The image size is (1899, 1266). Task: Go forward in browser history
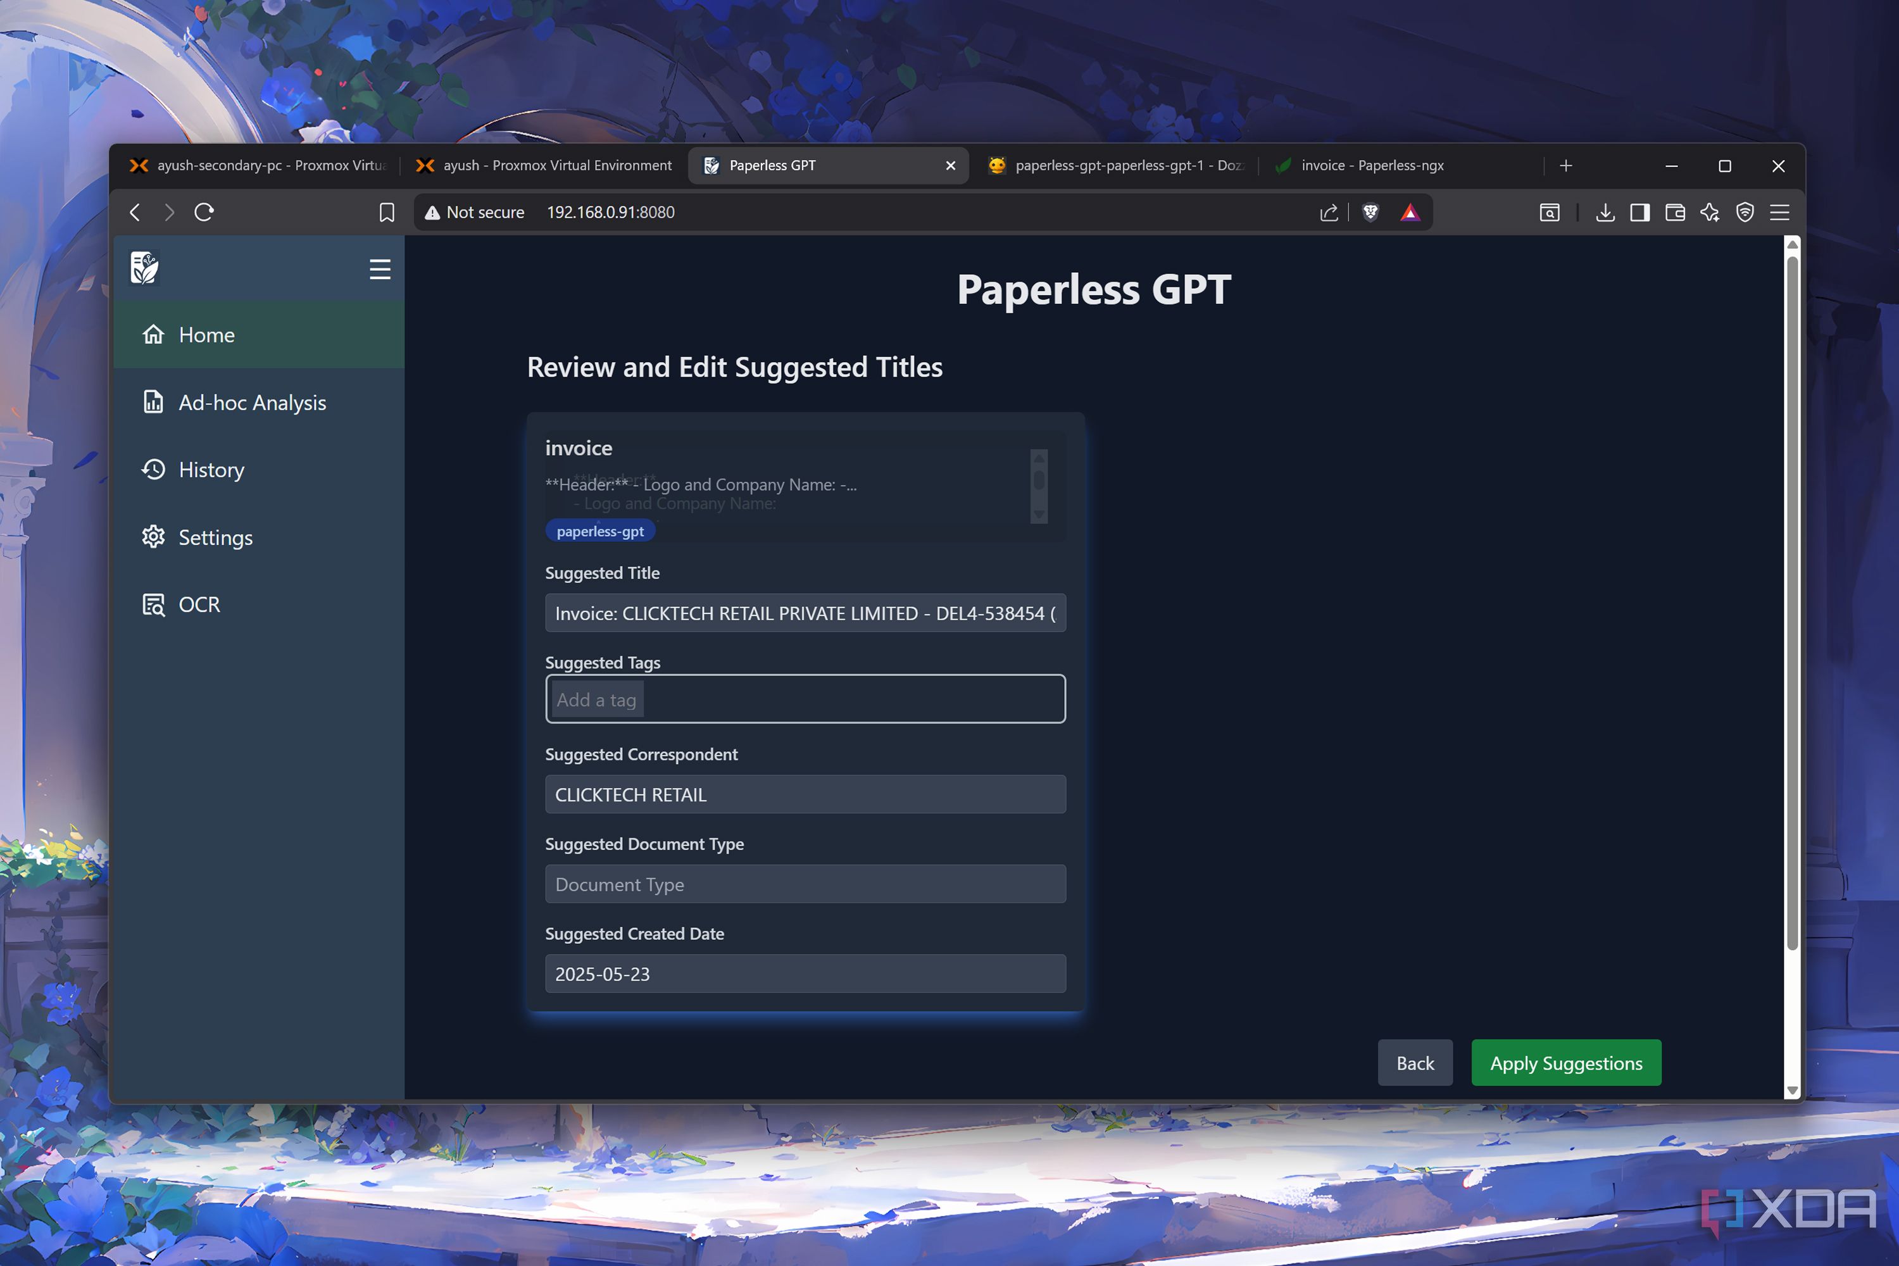point(169,212)
